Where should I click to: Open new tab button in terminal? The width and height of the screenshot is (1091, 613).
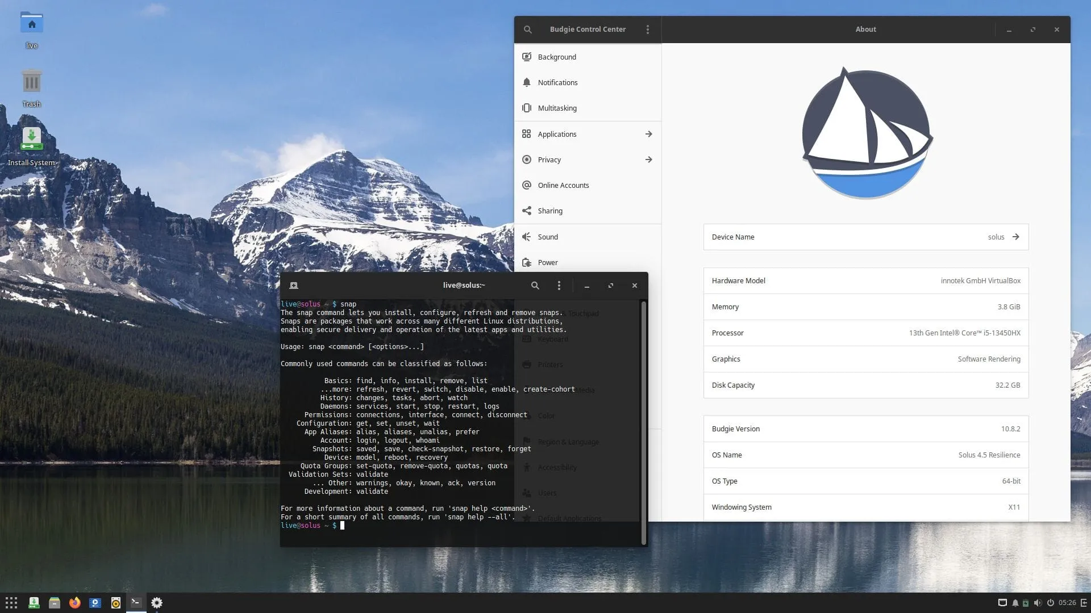click(294, 285)
